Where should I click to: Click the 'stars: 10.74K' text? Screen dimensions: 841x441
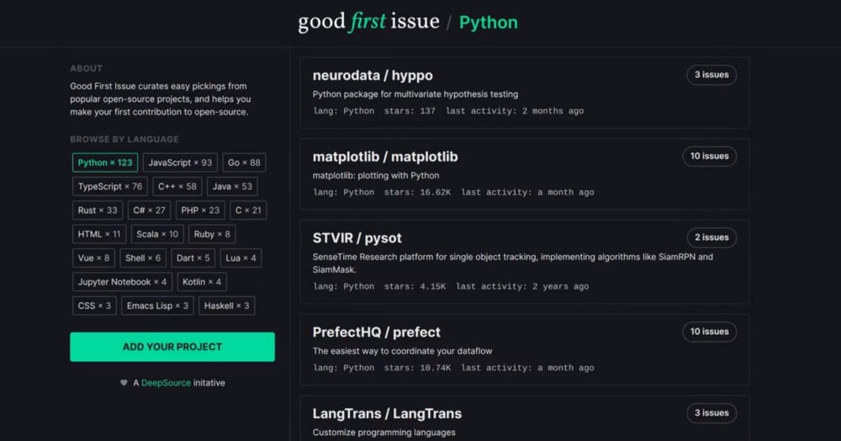417,368
